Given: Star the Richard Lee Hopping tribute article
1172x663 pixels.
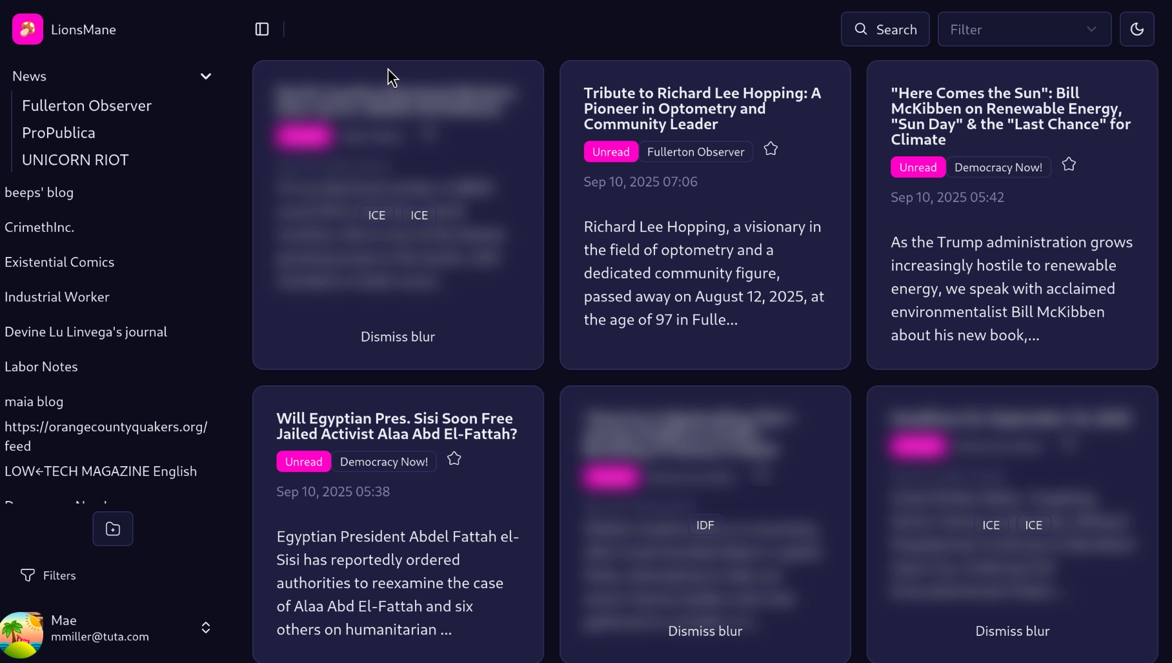Looking at the screenshot, I should tap(771, 149).
